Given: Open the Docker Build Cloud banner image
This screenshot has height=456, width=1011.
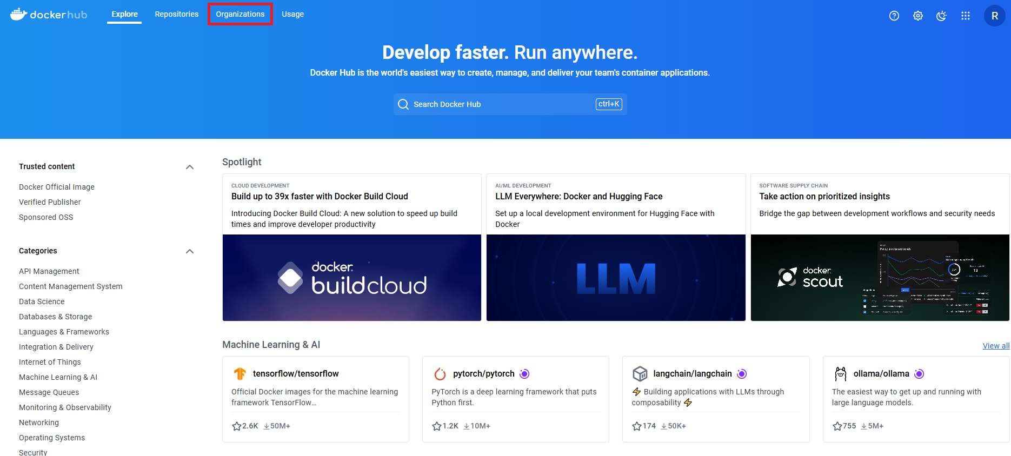Looking at the screenshot, I should coord(352,278).
